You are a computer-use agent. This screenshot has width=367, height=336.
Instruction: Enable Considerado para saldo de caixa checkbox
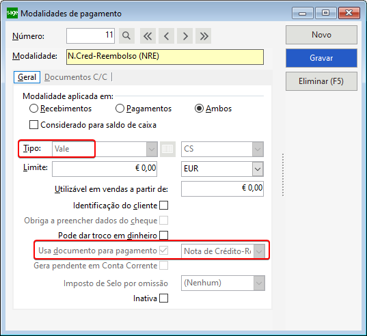pyautogui.click(x=33, y=124)
